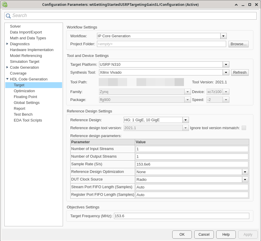Open the Reference Design Optimization dropdown

[x=245, y=172]
